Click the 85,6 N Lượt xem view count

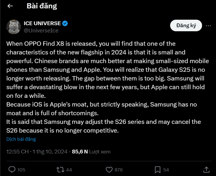pos(91,152)
